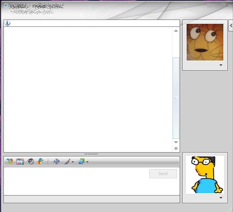Image resolution: width=233 pixels, height=212 pixels.
Task: Click the voice clip speaker icon
Action: pos(31,162)
